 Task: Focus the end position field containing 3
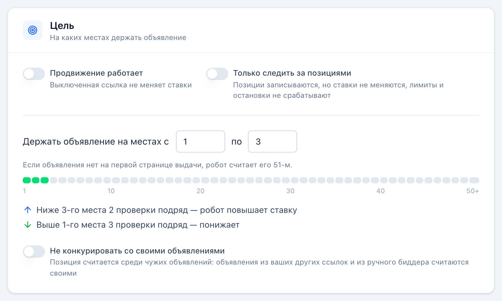coord(273,142)
